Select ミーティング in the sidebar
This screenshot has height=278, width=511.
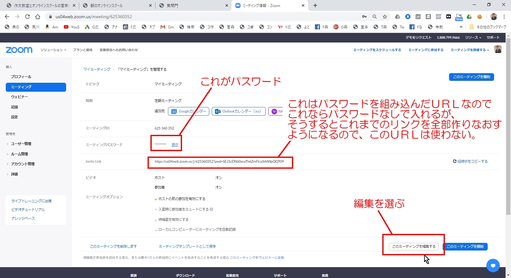(x=36, y=87)
